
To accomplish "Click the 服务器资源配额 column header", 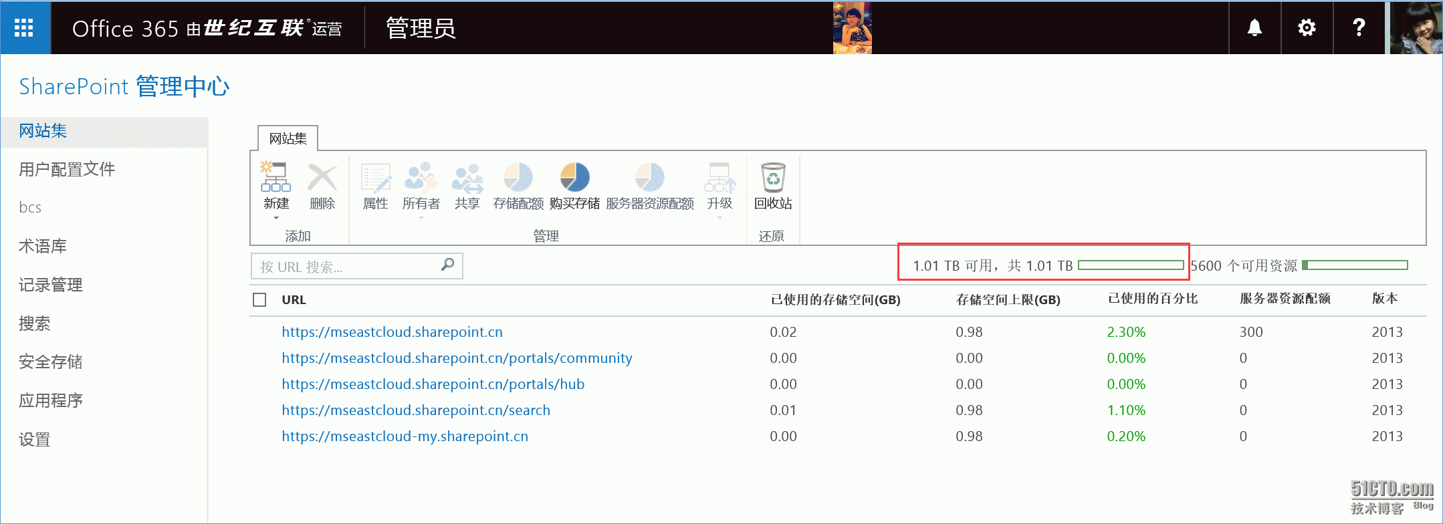I will pos(1285,299).
